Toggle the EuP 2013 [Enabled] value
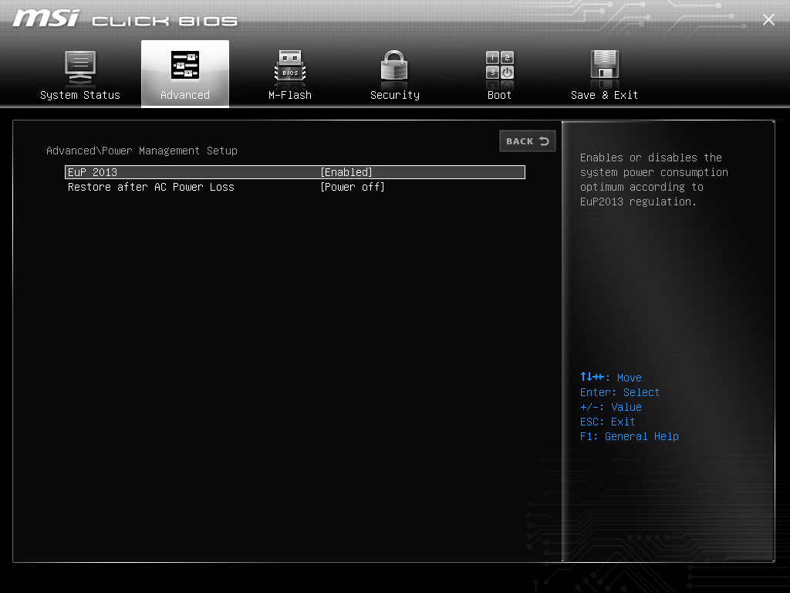 (x=346, y=172)
